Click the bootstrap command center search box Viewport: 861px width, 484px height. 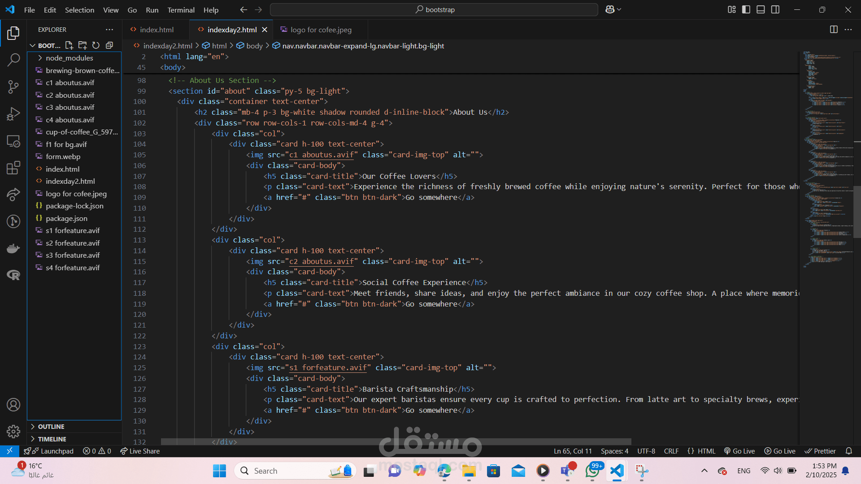[x=434, y=9]
